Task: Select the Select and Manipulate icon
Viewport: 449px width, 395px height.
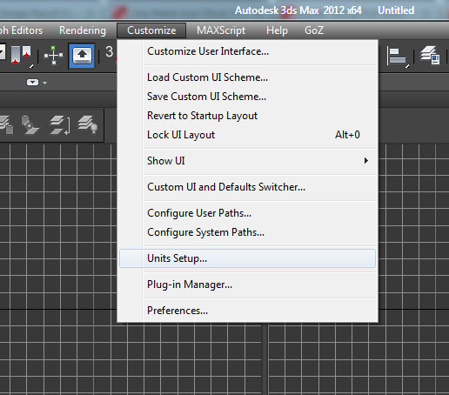Action: tap(53, 55)
